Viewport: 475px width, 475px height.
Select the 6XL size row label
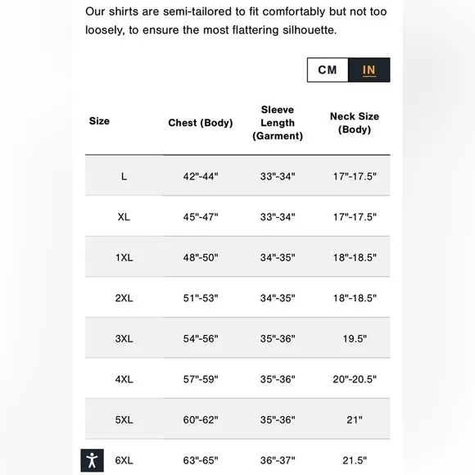pyautogui.click(x=124, y=460)
